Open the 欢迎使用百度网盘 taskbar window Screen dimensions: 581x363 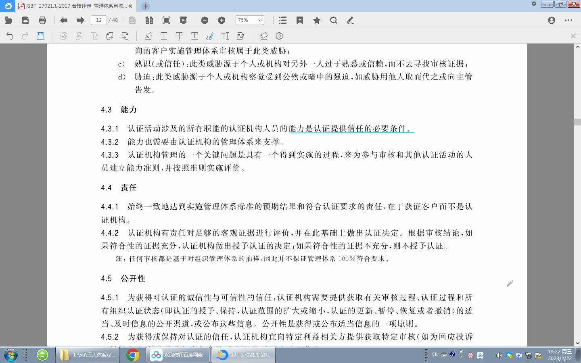pyautogui.click(x=178, y=355)
